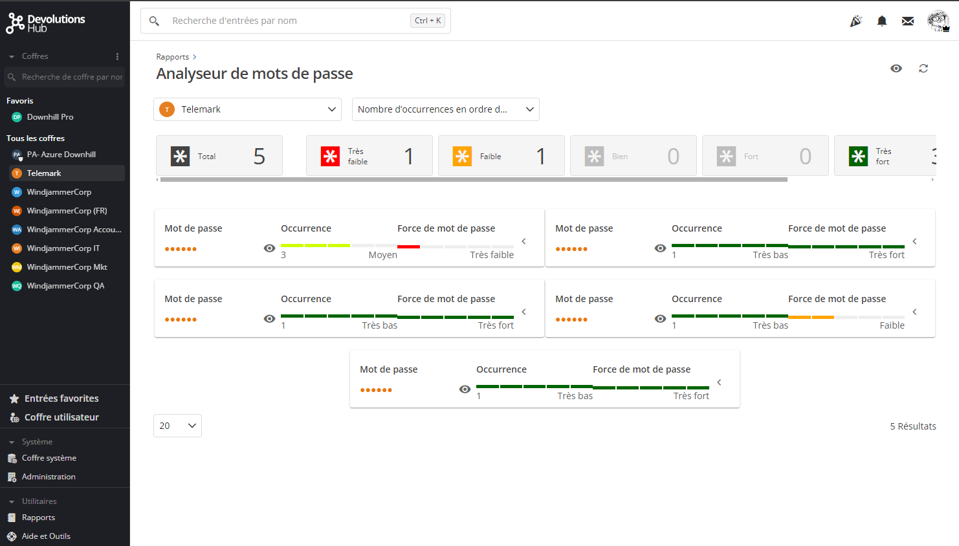Click the refresh report icon
The image size is (959, 546).
923,68
